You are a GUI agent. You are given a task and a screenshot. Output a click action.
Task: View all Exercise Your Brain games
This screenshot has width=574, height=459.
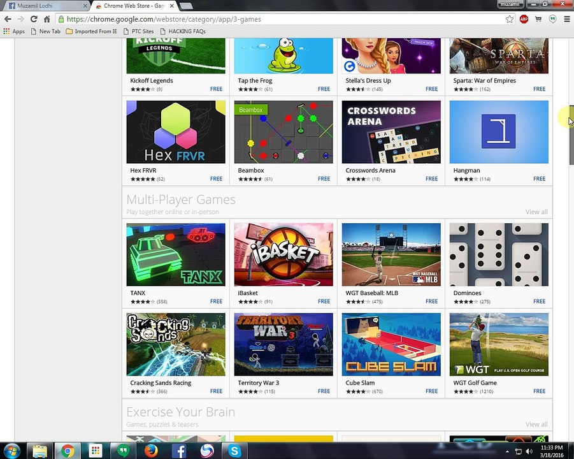coord(536,424)
